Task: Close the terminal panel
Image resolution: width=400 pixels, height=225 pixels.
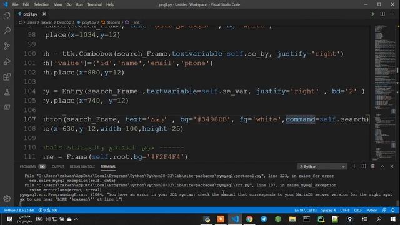Action: [x=392, y=166]
